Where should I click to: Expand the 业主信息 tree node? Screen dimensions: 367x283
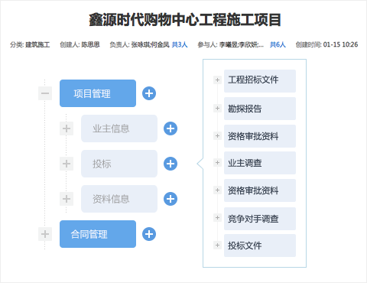tap(67, 128)
